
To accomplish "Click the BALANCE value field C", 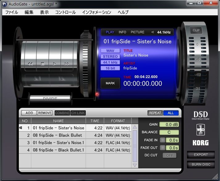I will tap(169, 132).
